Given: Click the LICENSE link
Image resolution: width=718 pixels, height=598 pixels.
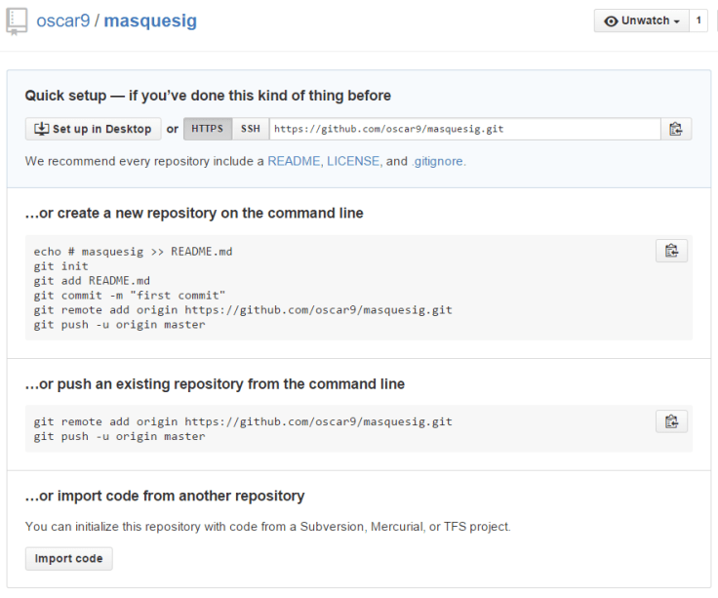Looking at the screenshot, I should pos(353,161).
